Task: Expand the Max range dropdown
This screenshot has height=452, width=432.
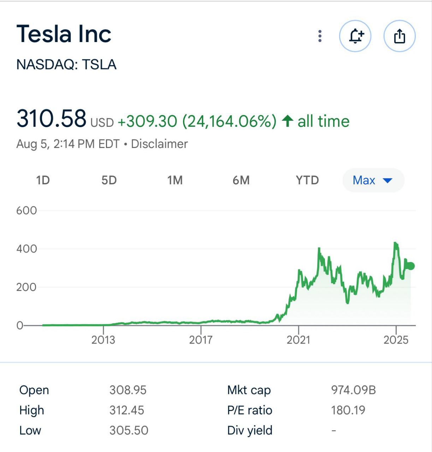Action: coord(373,180)
